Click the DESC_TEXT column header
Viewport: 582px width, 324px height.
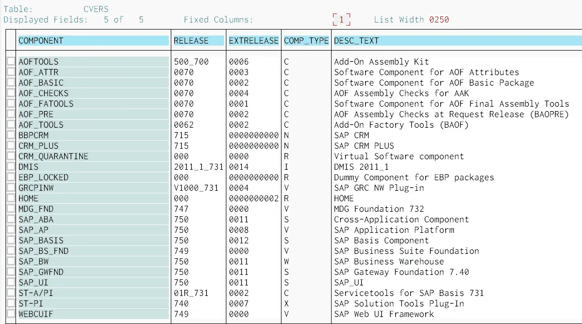tap(457, 41)
